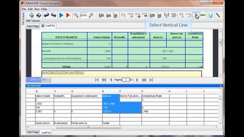Click the 'Costo storico' spreadsheet cell
This screenshot has height=137, width=244.
(44, 123)
